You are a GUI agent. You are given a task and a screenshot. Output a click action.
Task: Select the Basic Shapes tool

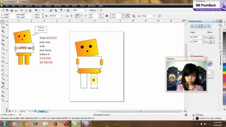pyautogui.click(x=2, y=61)
